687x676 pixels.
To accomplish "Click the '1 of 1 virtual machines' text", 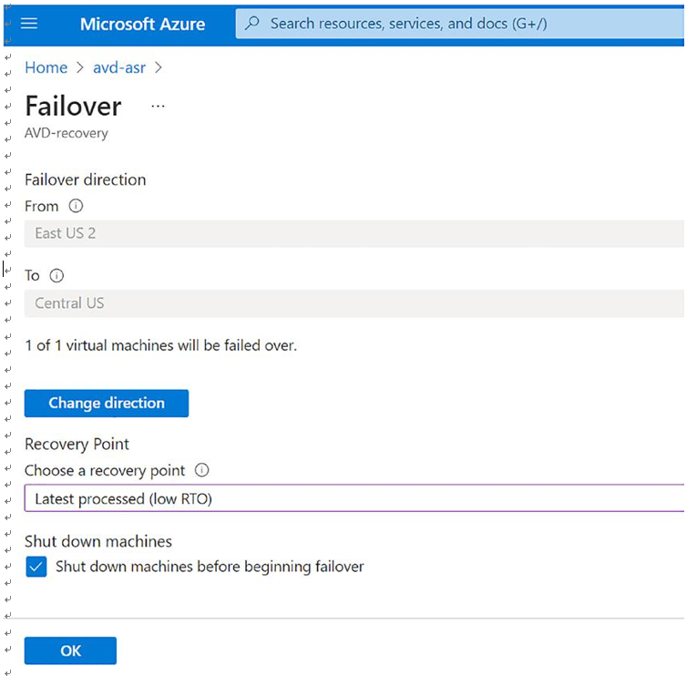I will (160, 345).
